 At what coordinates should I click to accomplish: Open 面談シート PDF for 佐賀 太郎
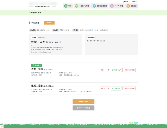tap(105, 70)
